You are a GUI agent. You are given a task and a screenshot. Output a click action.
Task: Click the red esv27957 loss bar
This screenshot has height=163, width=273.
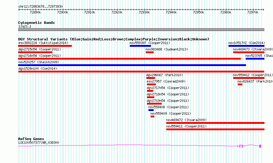[151, 84]
